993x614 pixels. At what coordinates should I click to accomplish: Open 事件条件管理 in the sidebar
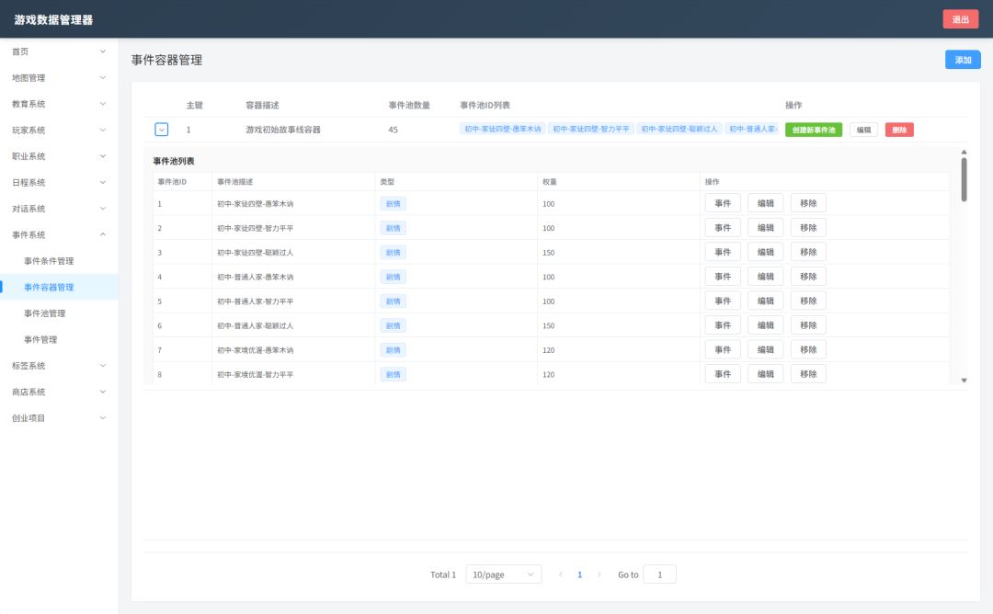click(x=49, y=261)
